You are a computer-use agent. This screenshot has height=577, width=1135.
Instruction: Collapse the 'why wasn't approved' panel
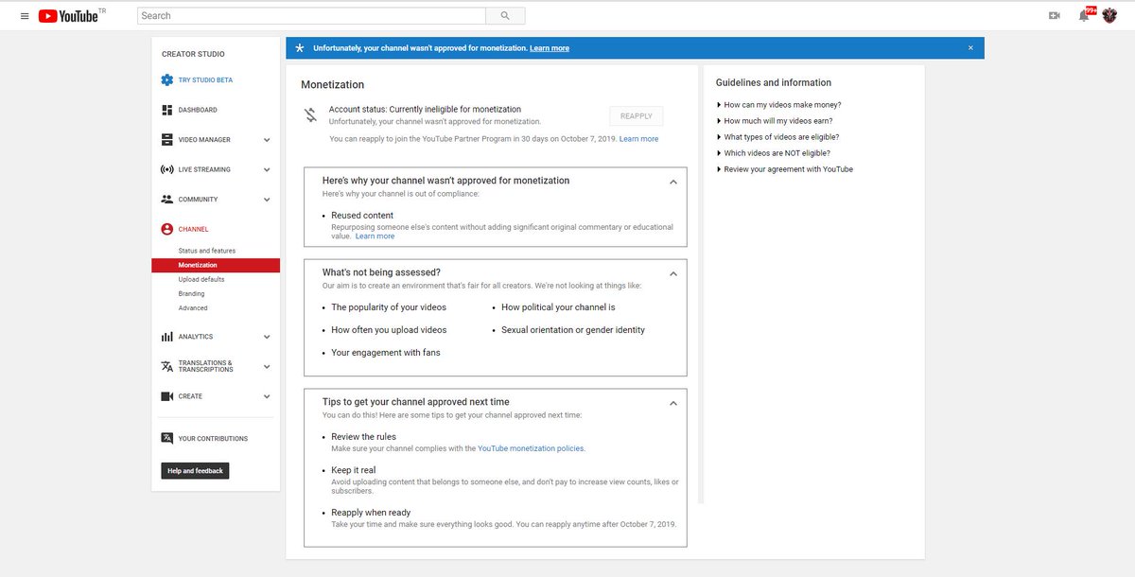(673, 182)
